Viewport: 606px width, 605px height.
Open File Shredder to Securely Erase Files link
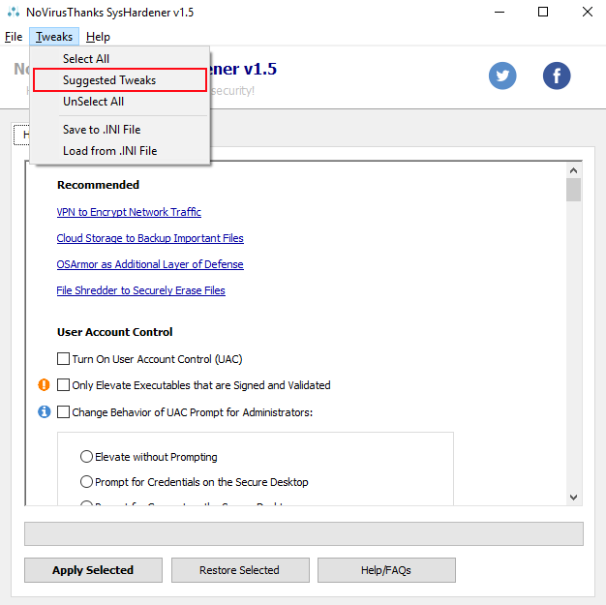[x=140, y=290]
